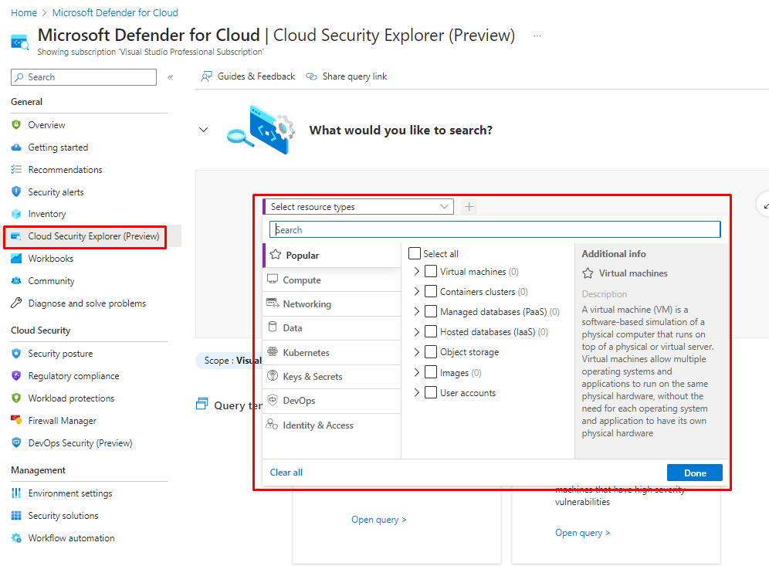Click the Workbooks chart icon in sidebar
Viewport: 769px width, 566px height.
16,259
